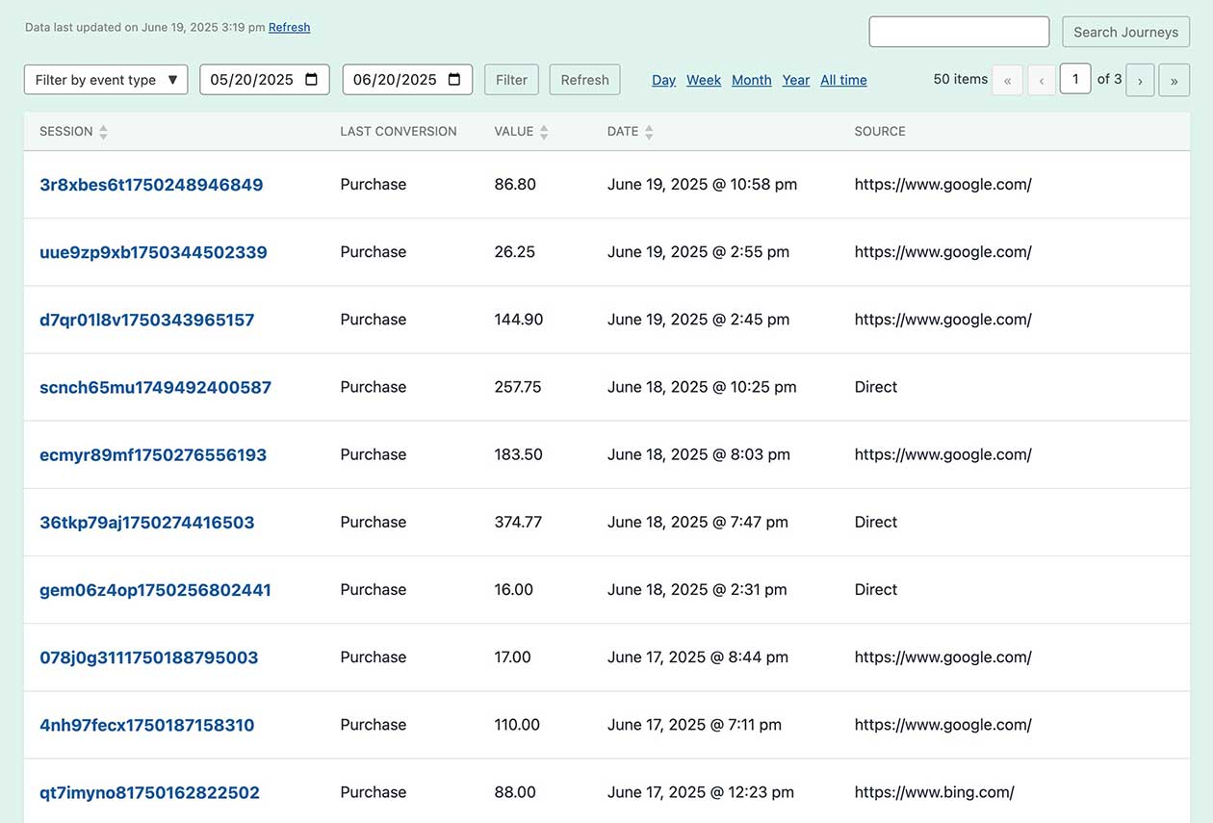Click date June 18, 2025 @ 8:03 pm
This screenshot has width=1213, height=823.
[699, 454]
